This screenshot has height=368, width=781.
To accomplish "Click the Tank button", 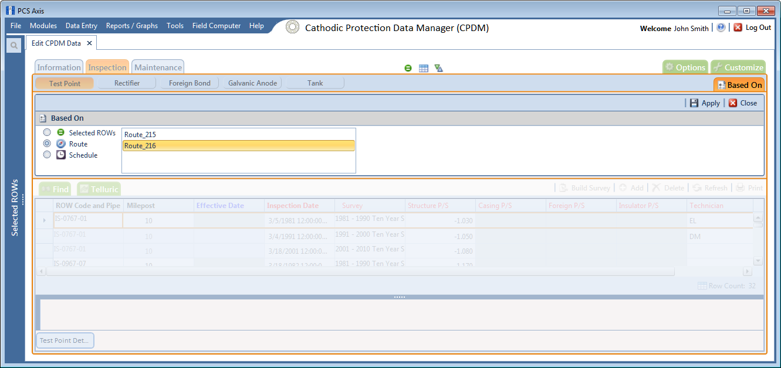I will [315, 83].
